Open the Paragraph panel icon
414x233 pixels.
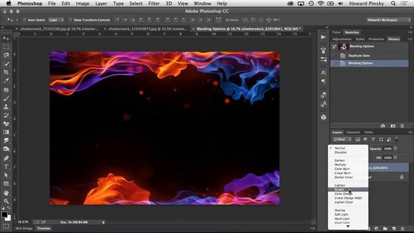pos(323,82)
